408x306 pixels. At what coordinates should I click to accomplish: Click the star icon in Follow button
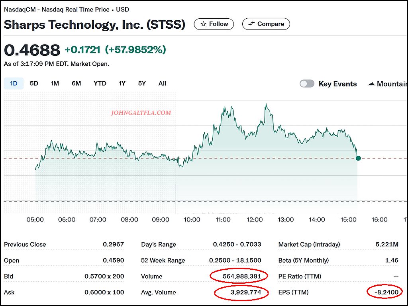pyautogui.click(x=204, y=24)
